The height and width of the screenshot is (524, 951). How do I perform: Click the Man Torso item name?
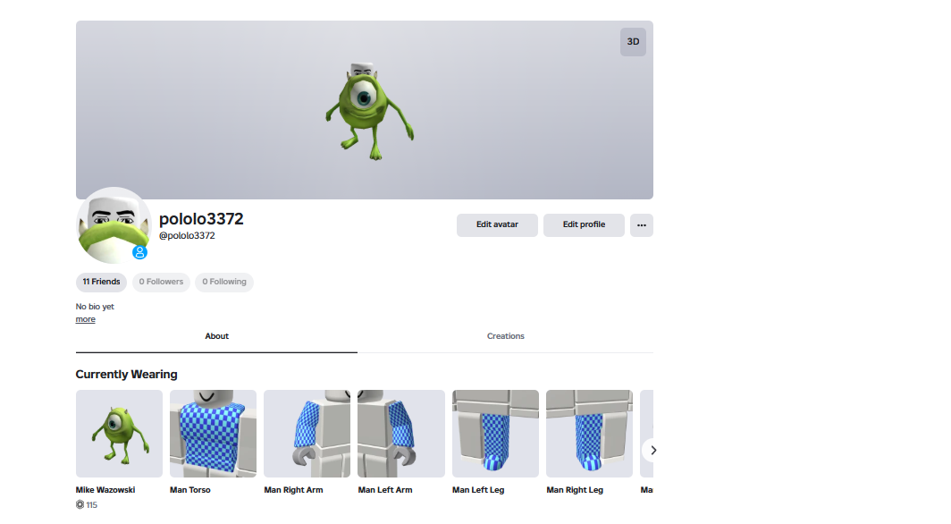pos(189,490)
